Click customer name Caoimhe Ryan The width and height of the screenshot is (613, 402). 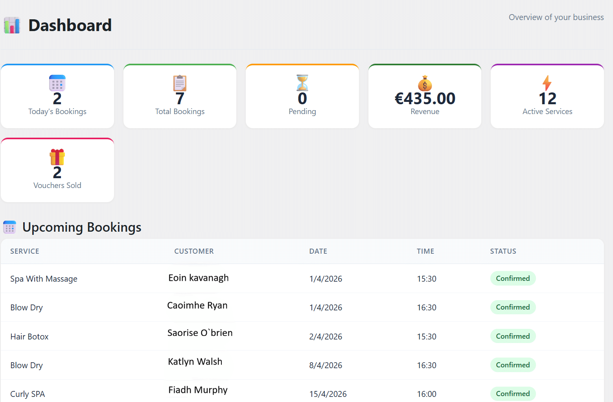[197, 305]
